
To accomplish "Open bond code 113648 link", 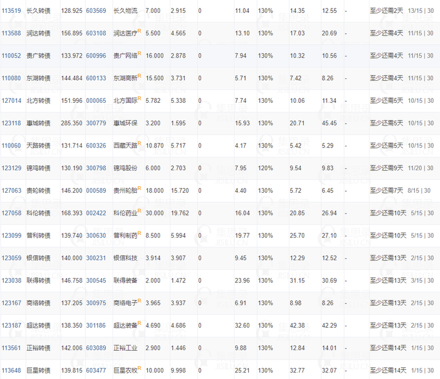I will coord(11,370).
